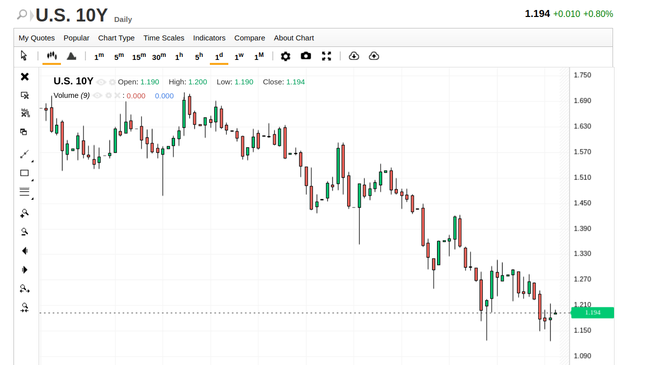The width and height of the screenshot is (667, 365).
Task: Hide the Volume indicator using its eye icon
Action: pyautogui.click(x=97, y=96)
